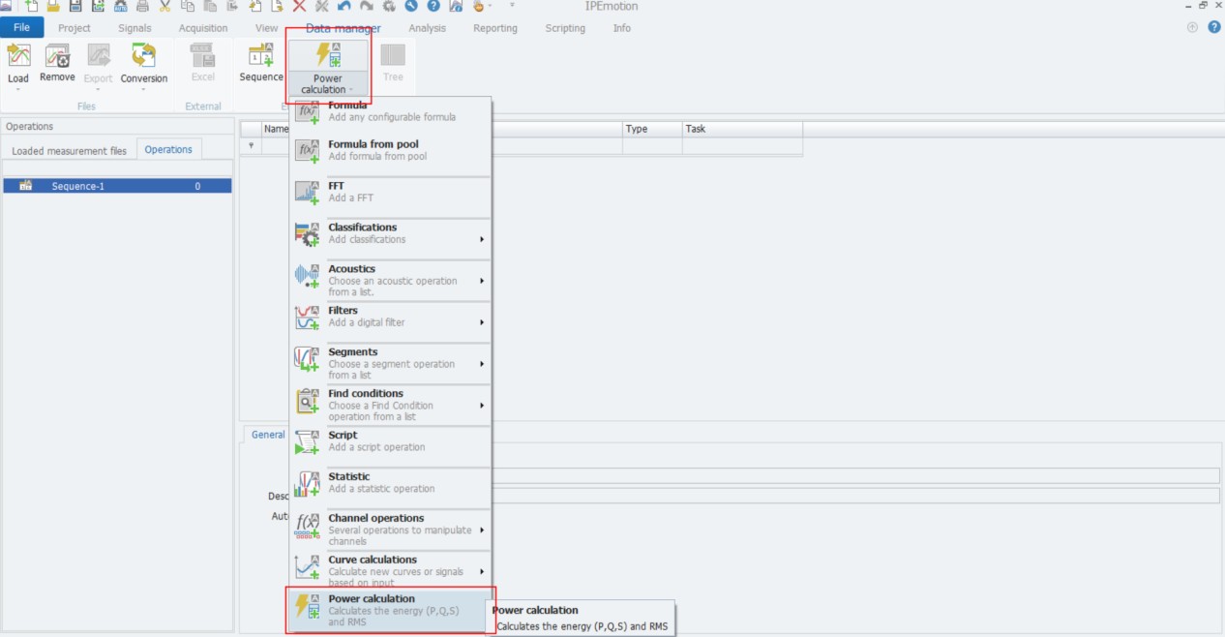
Task: Click the Load files icon
Action: coord(18,57)
